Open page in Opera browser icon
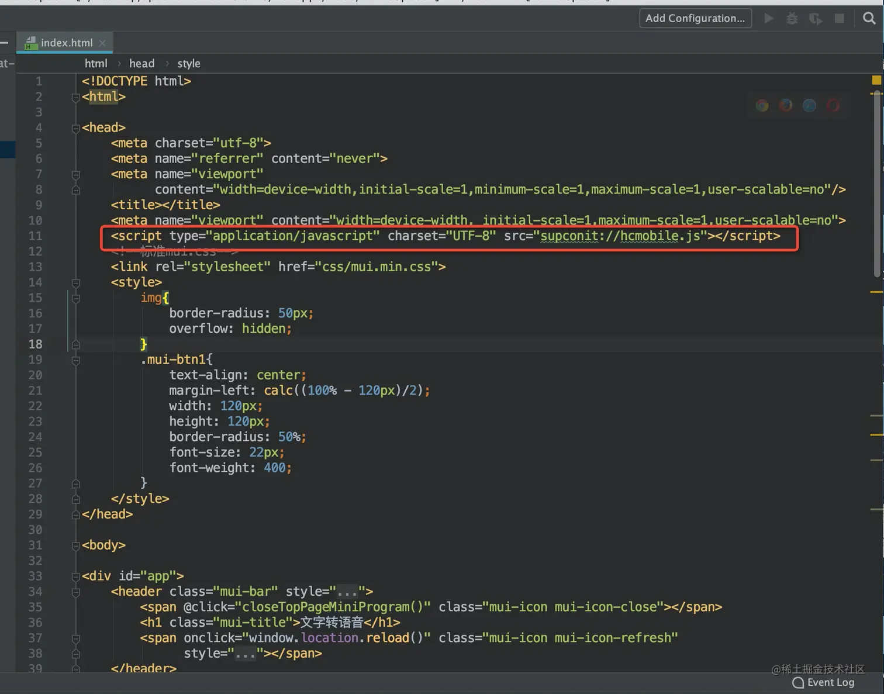Screen dimensions: 884x694 click(x=833, y=105)
